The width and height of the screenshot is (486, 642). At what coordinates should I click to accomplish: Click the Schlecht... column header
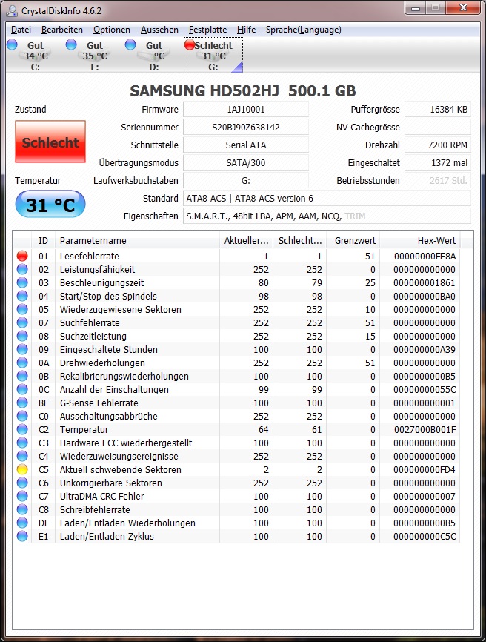click(300, 241)
